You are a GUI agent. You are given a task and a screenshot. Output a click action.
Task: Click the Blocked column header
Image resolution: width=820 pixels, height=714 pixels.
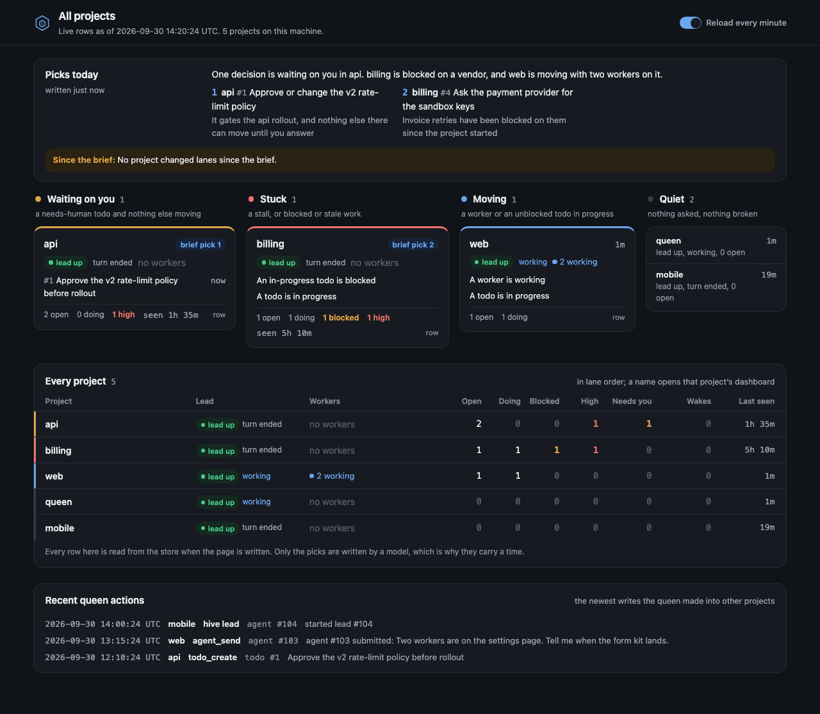(x=545, y=401)
